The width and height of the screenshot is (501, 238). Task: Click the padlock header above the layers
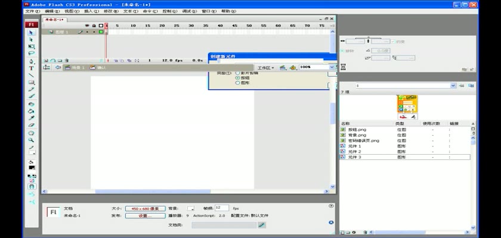click(94, 26)
